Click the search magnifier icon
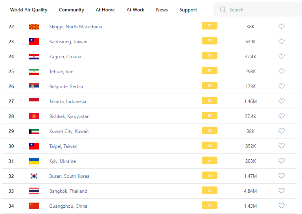302x214 pixels. point(223,10)
